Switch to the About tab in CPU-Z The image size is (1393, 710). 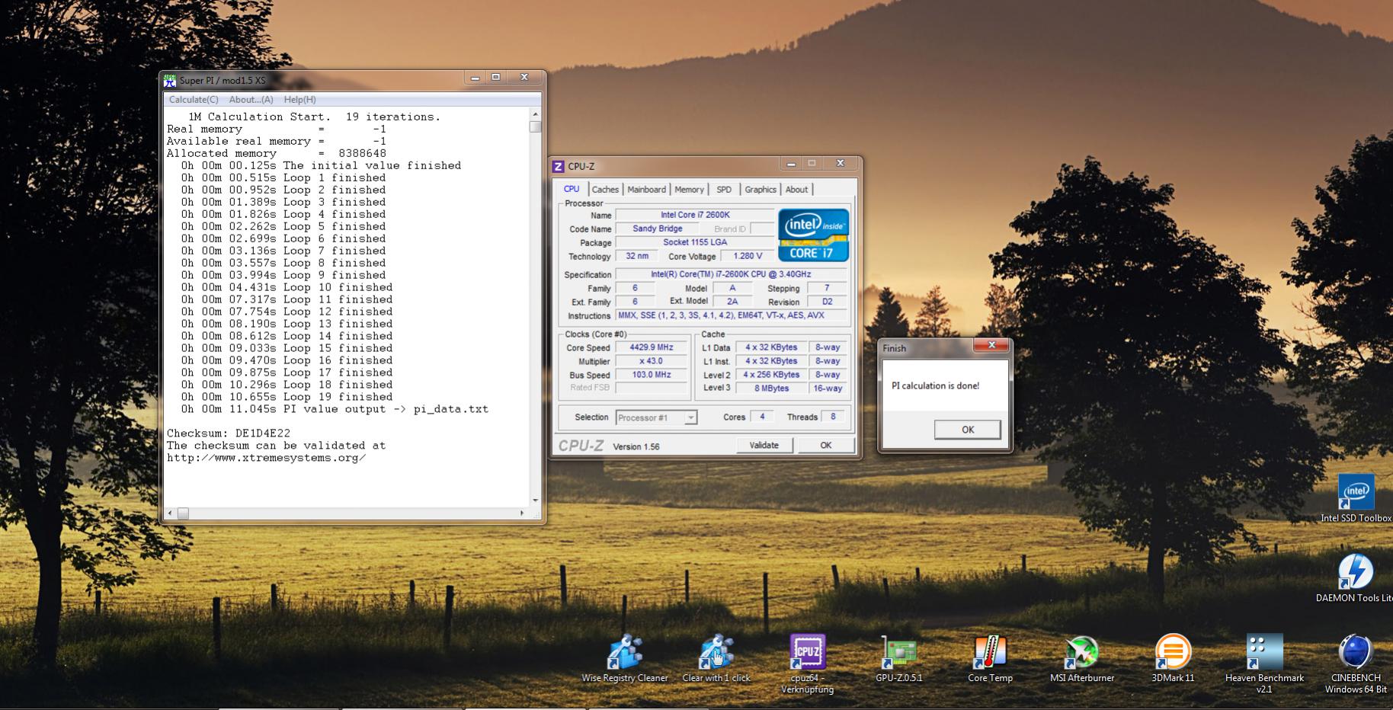[x=796, y=190]
